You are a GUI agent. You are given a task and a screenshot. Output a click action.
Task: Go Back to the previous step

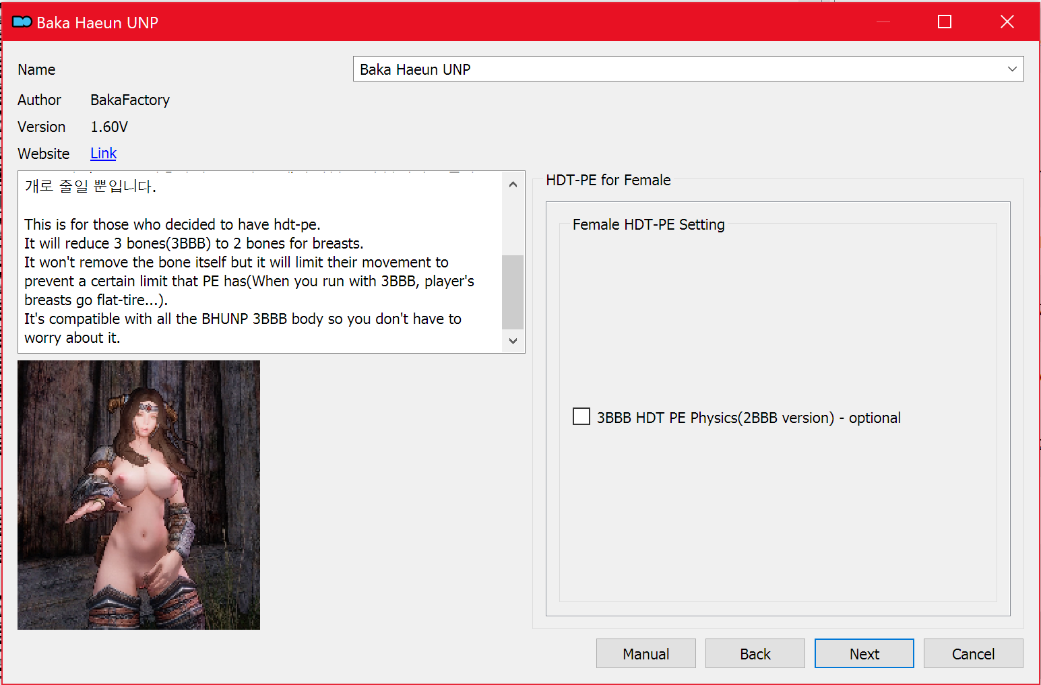[x=755, y=654]
